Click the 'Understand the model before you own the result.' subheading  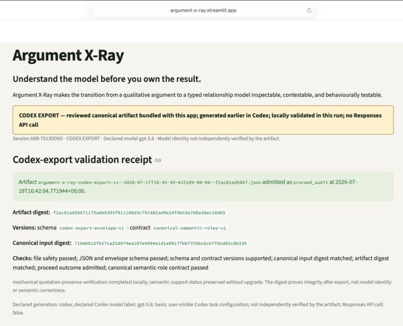click(x=107, y=79)
